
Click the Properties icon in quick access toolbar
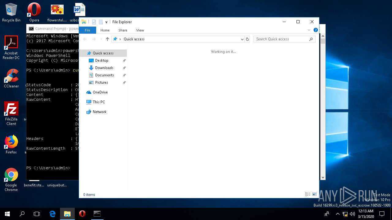click(x=94, y=22)
